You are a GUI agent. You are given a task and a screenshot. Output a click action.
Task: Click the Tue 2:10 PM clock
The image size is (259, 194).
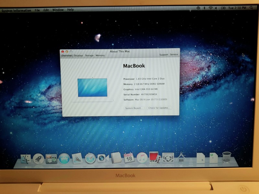tap(237, 8)
